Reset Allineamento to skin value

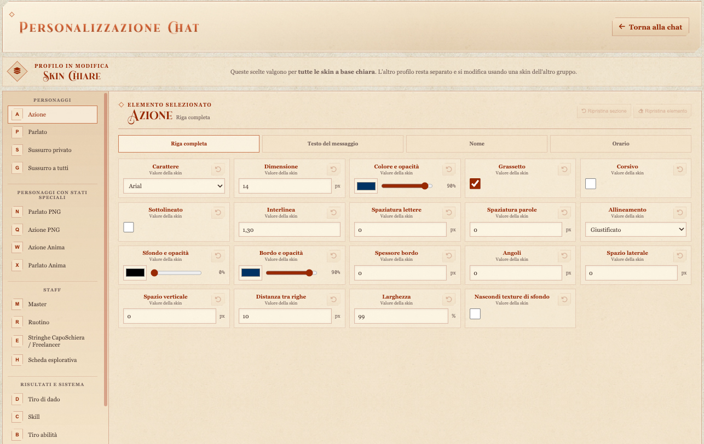680,213
